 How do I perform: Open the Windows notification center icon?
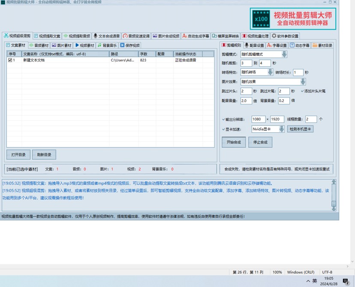coord(346,281)
